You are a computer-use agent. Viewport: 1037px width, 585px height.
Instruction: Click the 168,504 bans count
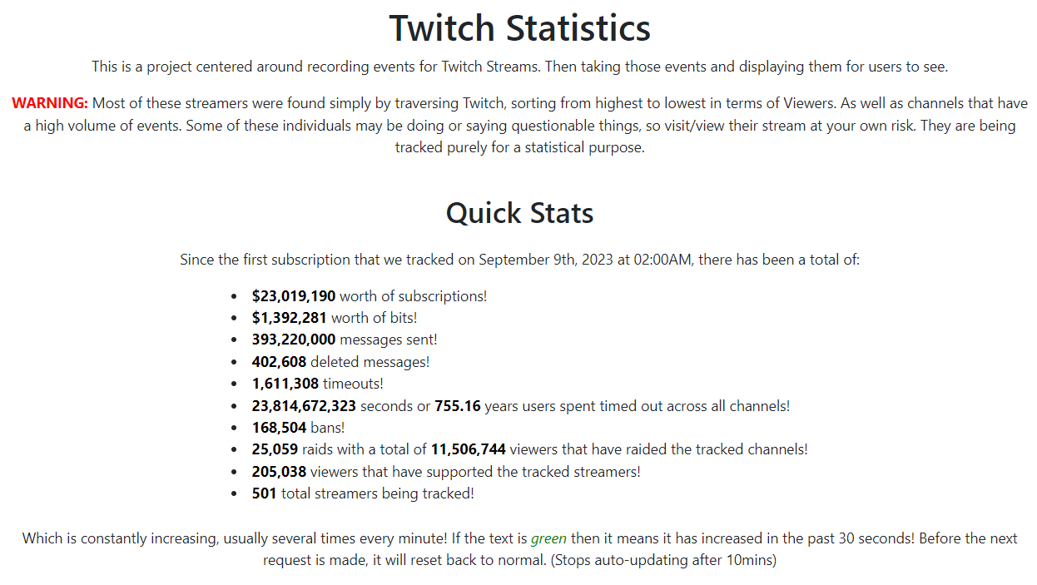tap(279, 428)
